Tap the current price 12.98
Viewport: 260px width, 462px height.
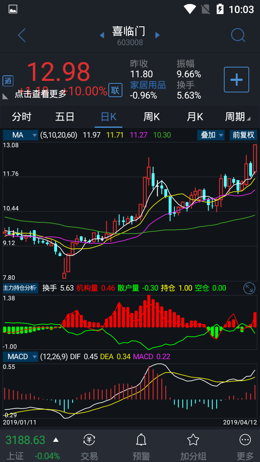(58, 71)
